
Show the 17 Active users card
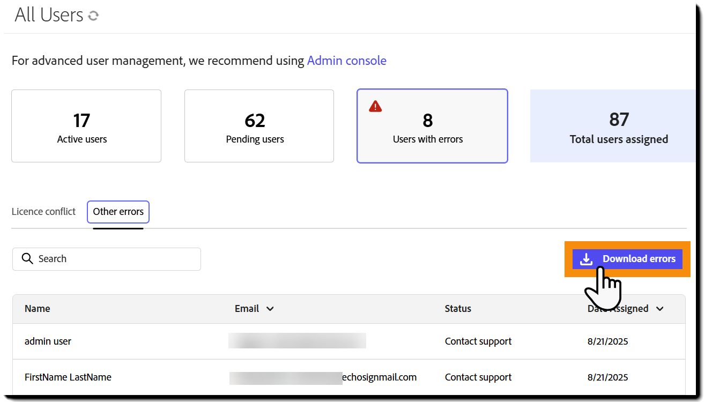(x=86, y=126)
